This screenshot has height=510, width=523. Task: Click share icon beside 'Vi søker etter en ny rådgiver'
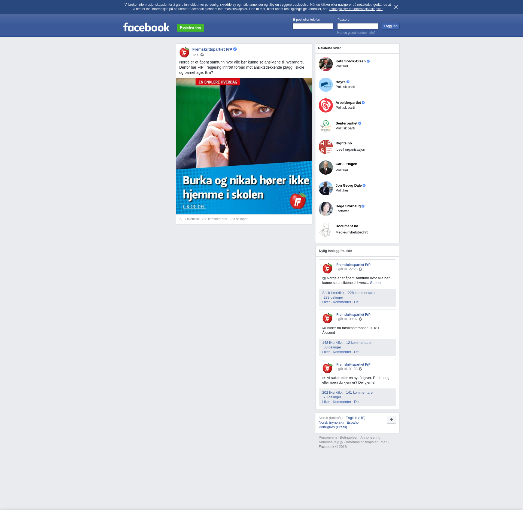coord(324,378)
